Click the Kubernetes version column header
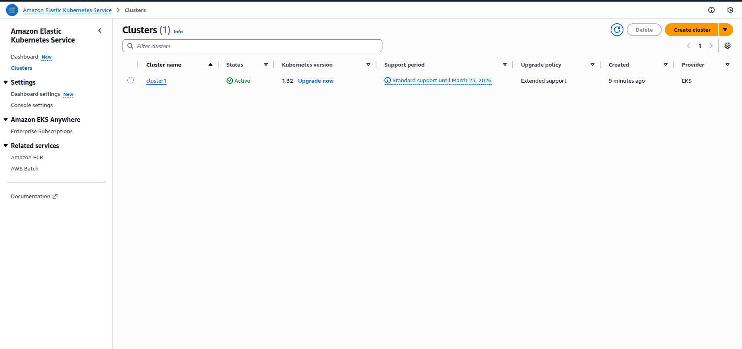Viewport: 742px width, 349px height. point(307,65)
